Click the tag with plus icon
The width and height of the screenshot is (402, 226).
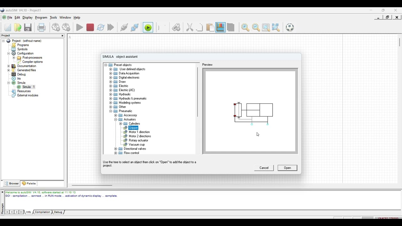[x=176, y=28]
